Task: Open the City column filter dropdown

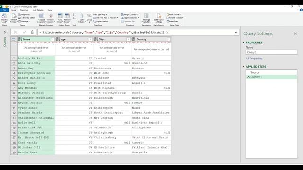Action: (128, 39)
